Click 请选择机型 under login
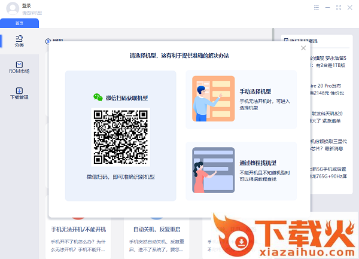 [x=32, y=13]
